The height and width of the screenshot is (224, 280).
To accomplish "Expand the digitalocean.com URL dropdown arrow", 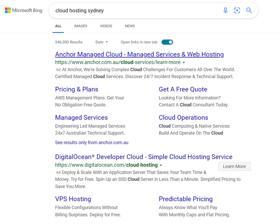I will (x=161, y=165).
